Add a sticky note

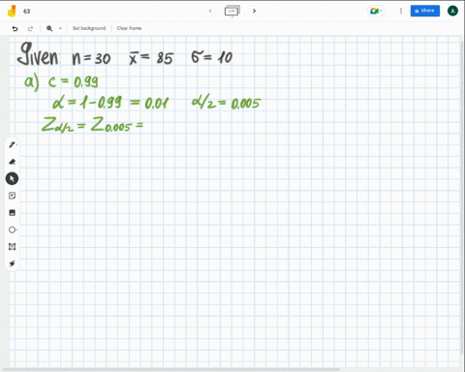coord(13,196)
